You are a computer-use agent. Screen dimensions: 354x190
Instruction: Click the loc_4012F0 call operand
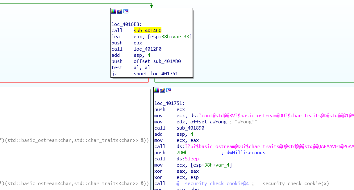(x=148, y=49)
